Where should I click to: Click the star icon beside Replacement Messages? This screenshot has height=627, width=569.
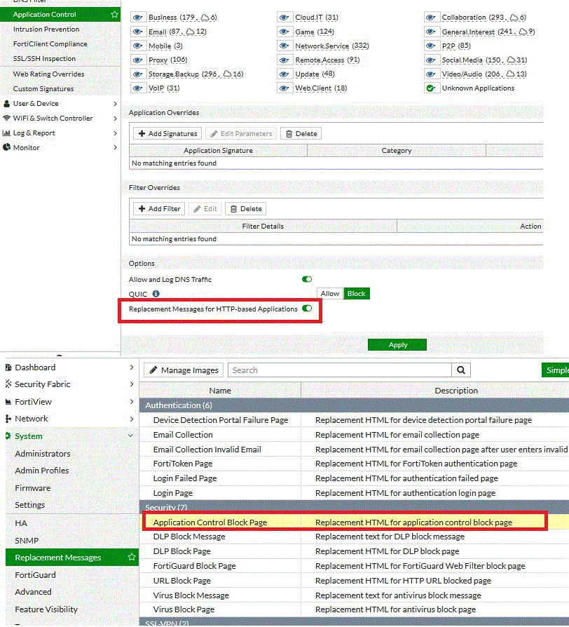[x=131, y=558]
